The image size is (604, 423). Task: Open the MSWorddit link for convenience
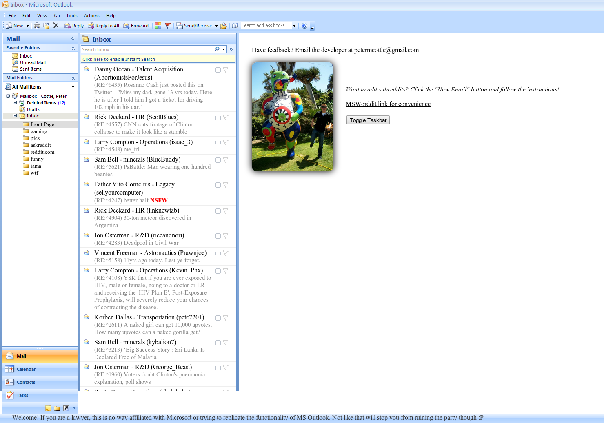[388, 104]
